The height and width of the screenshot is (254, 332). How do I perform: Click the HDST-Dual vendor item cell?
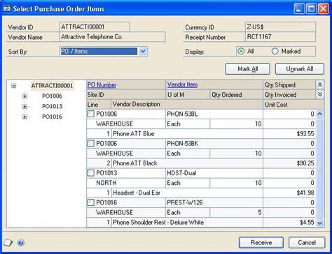point(214,173)
